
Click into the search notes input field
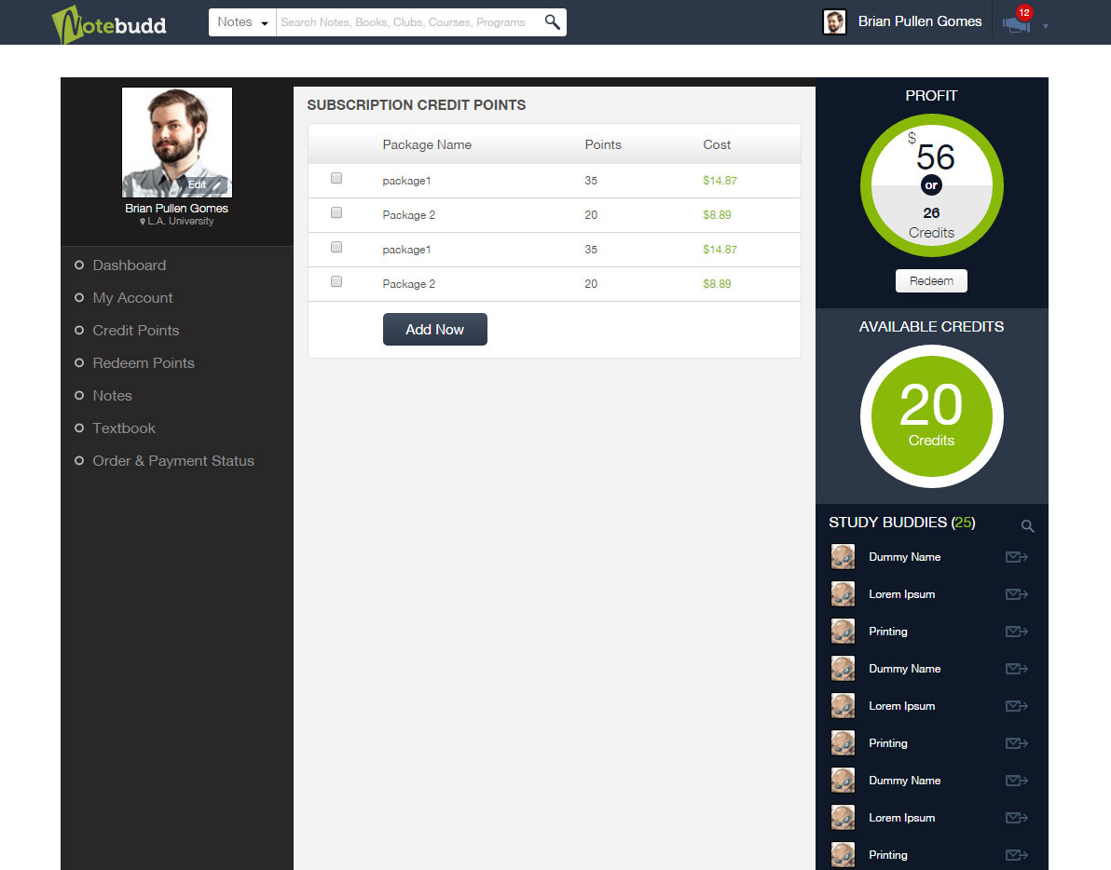point(408,22)
